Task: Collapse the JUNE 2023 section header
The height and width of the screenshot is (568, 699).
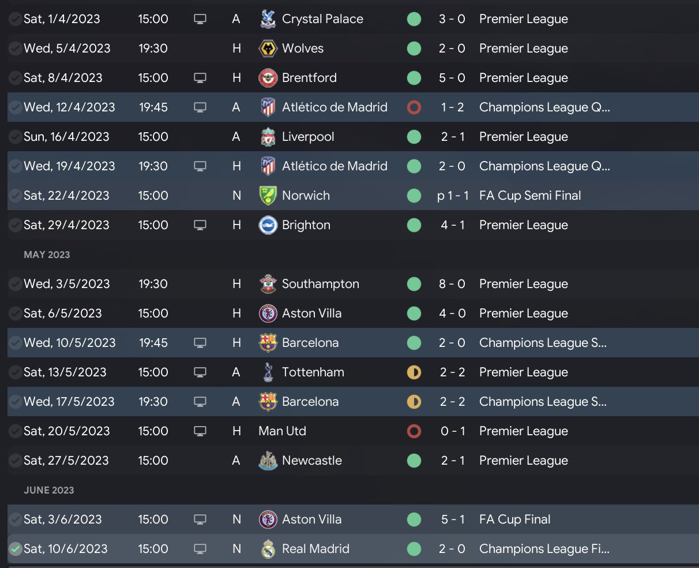Action: point(49,490)
